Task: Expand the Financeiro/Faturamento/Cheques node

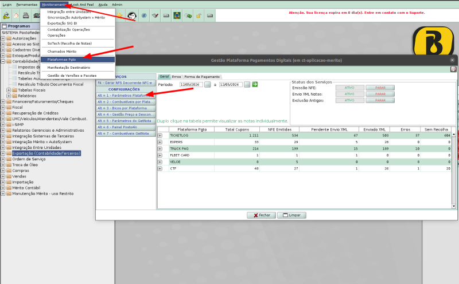Action: tap(3, 102)
